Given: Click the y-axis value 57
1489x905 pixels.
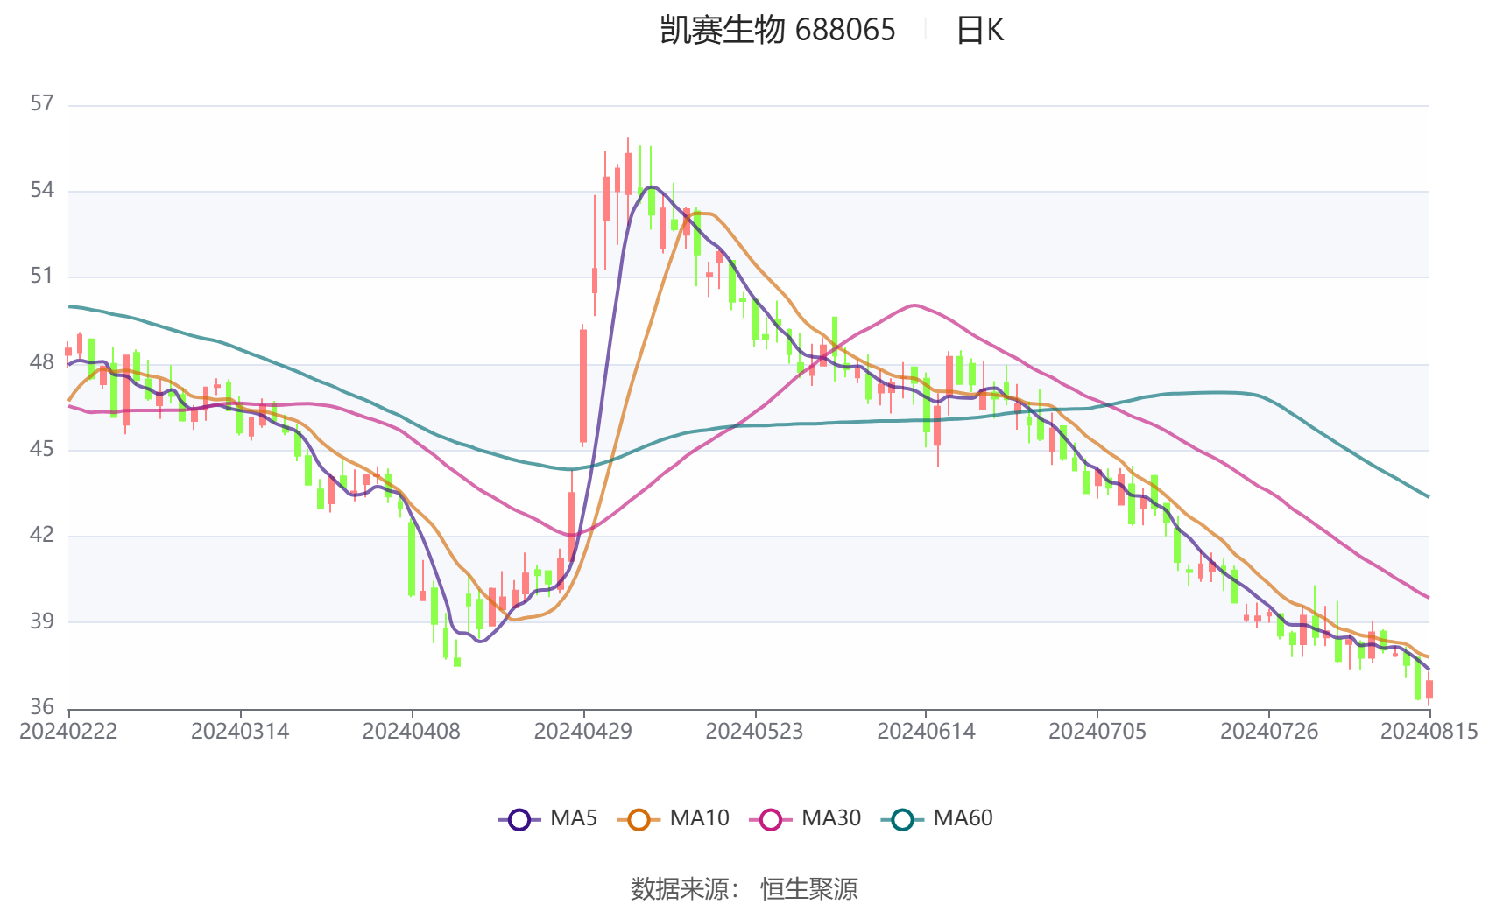Looking at the screenshot, I should click(42, 104).
